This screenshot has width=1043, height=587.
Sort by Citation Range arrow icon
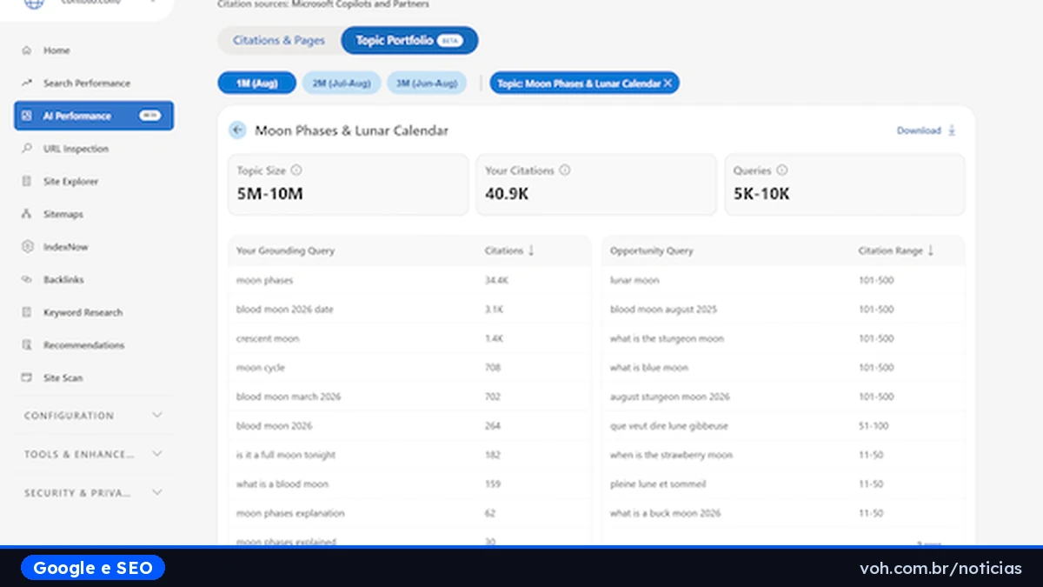(x=931, y=250)
